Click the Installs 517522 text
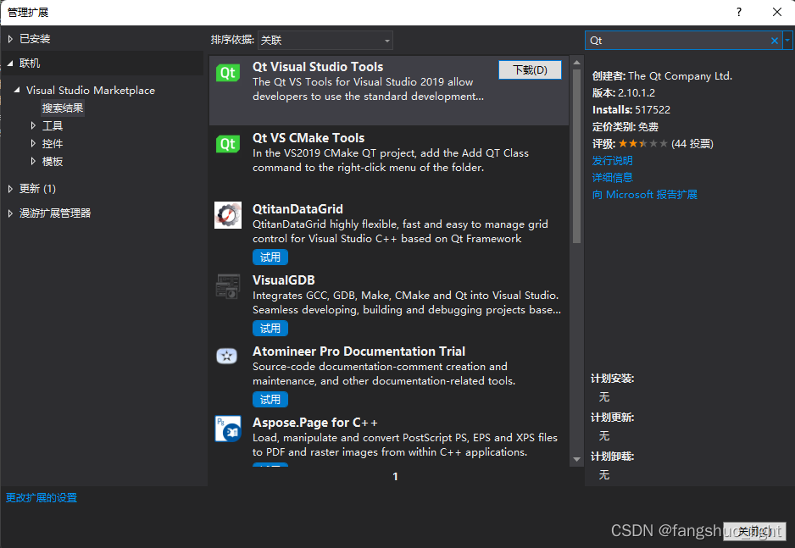The image size is (795, 548). (x=631, y=110)
